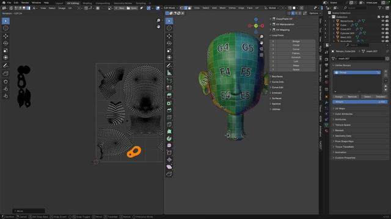This screenshot has width=391, height=219.
Task: Click the Assign vertex group button
Action: coord(338,97)
